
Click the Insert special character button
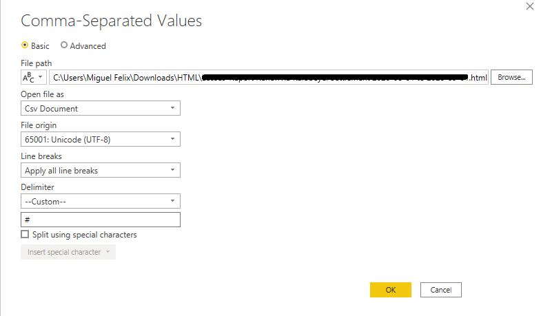tap(63, 252)
